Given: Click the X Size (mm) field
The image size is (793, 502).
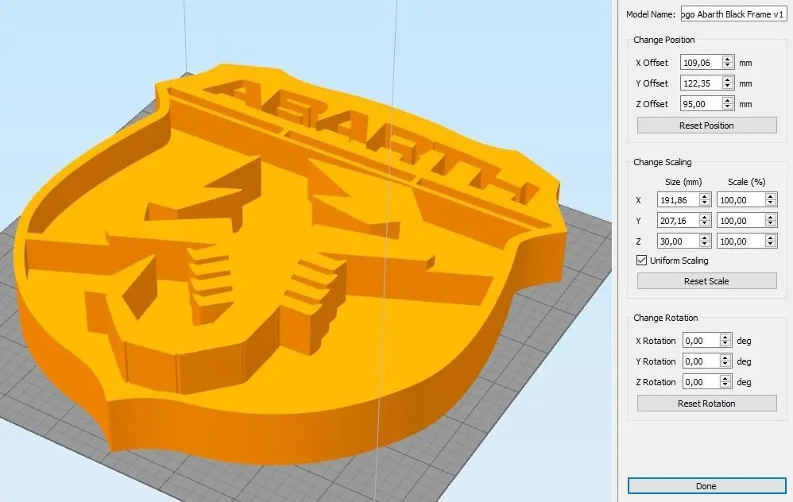Looking at the screenshot, I should coord(679,199).
